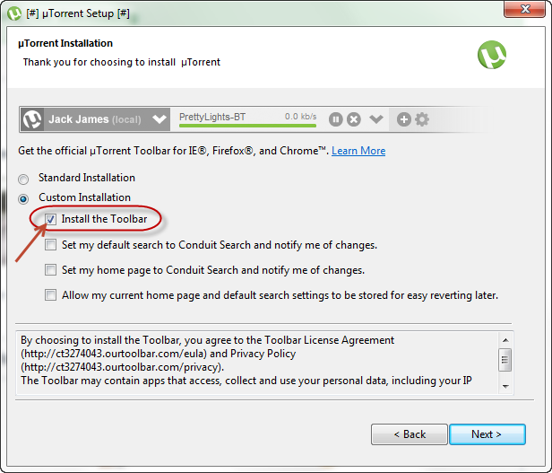
Task: Click the 0.0 kb/s speed text
Action: [x=301, y=117]
